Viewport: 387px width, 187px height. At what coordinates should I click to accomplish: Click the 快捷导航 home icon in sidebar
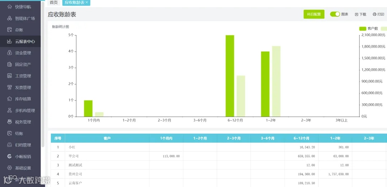(x=10, y=7)
